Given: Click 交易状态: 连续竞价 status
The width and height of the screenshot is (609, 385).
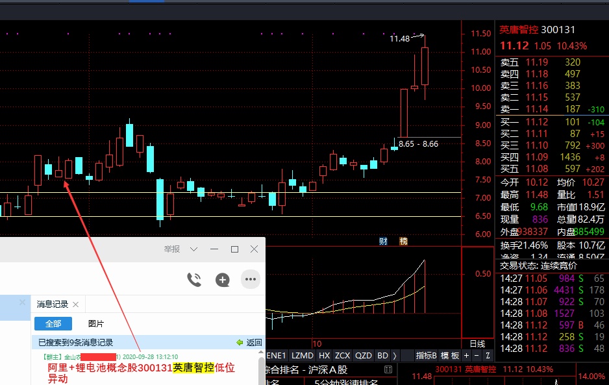Looking at the screenshot, I should (x=538, y=266).
